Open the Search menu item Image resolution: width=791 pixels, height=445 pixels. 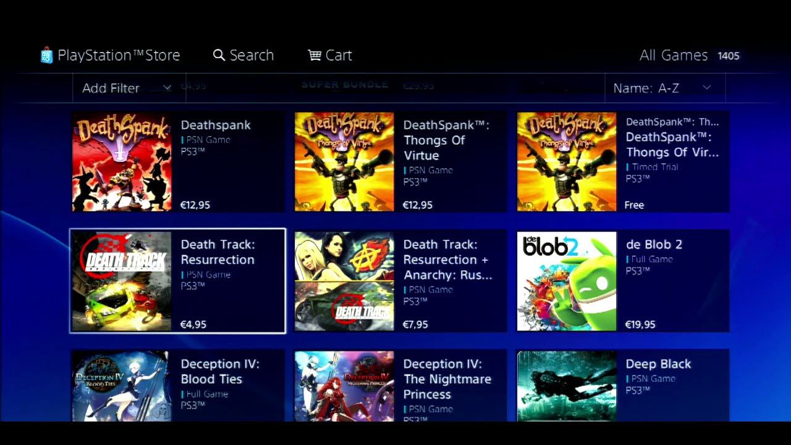pyautogui.click(x=243, y=56)
